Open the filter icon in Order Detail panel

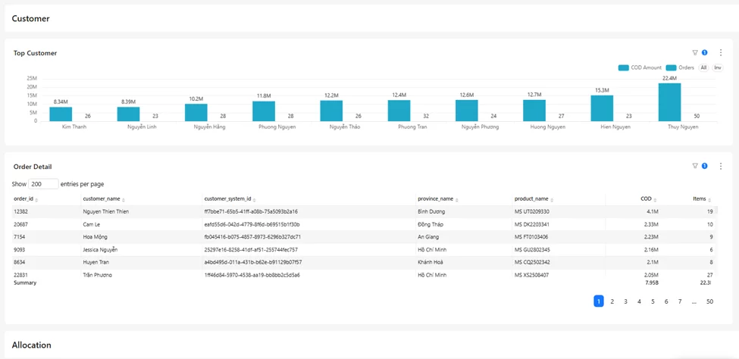coord(695,166)
